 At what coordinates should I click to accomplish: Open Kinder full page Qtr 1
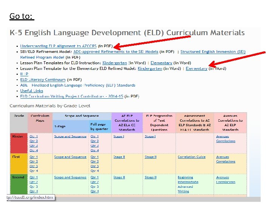[x=94, y=136]
